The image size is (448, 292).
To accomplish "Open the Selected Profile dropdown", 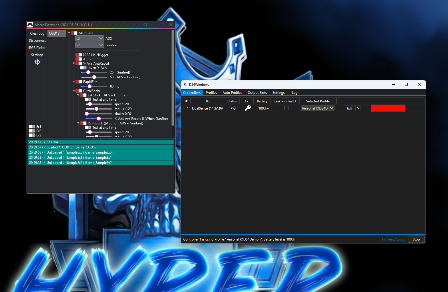I will pyautogui.click(x=317, y=108).
